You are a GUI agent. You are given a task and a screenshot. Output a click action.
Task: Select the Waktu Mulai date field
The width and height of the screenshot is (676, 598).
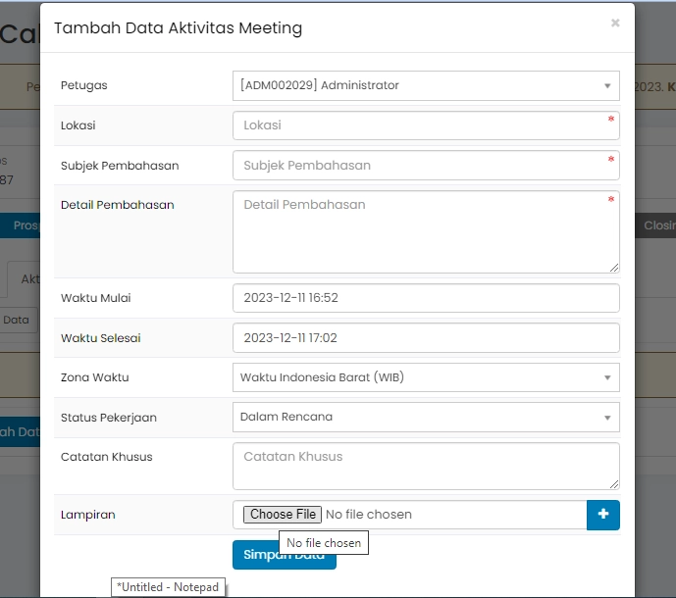[x=426, y=298]
